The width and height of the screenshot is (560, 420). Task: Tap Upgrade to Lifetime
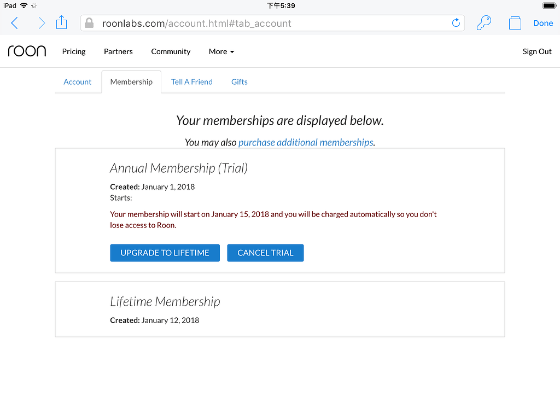pos(165,253)
